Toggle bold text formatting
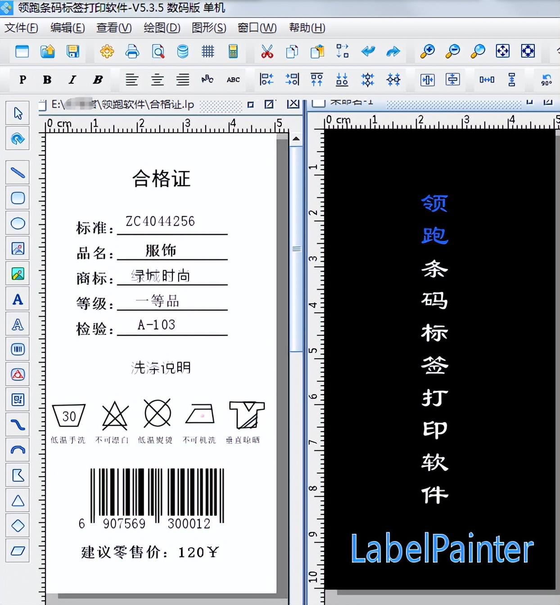560x605 pixels. click(46, 80)
